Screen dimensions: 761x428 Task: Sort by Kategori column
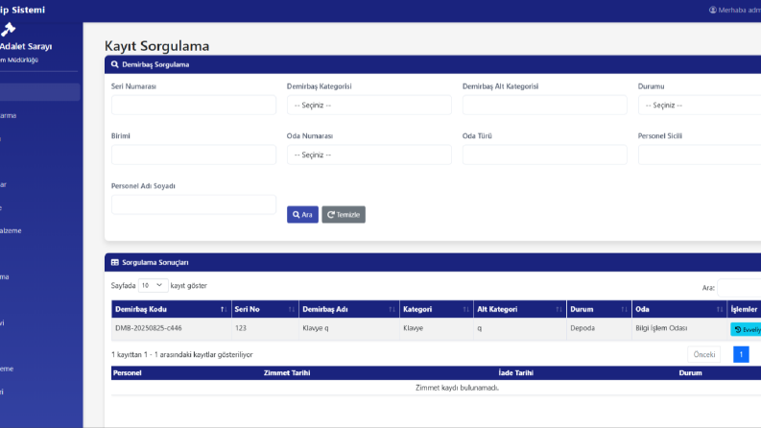pos(437,309)
